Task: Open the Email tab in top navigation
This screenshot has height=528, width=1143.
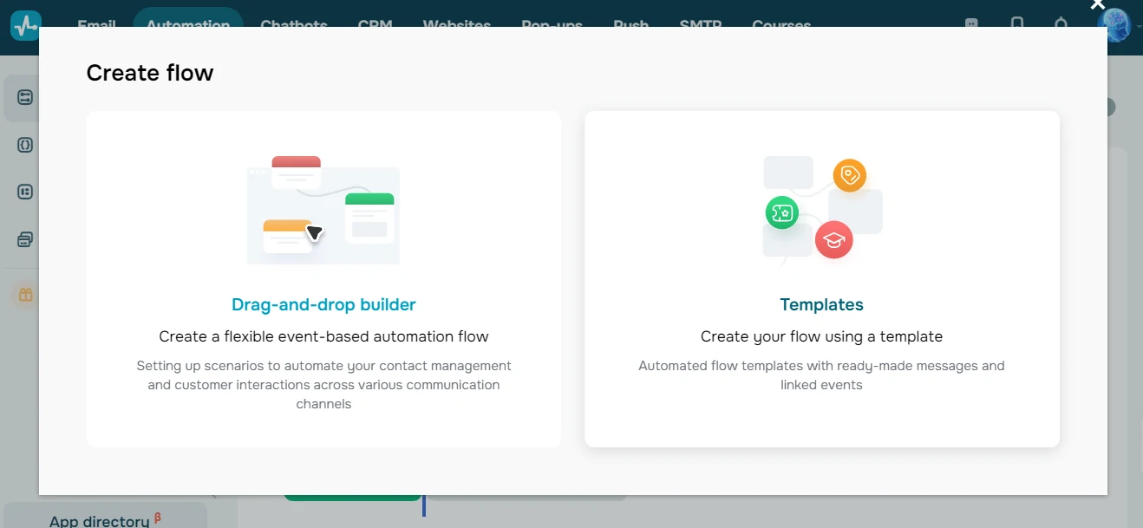Action: 96,25
